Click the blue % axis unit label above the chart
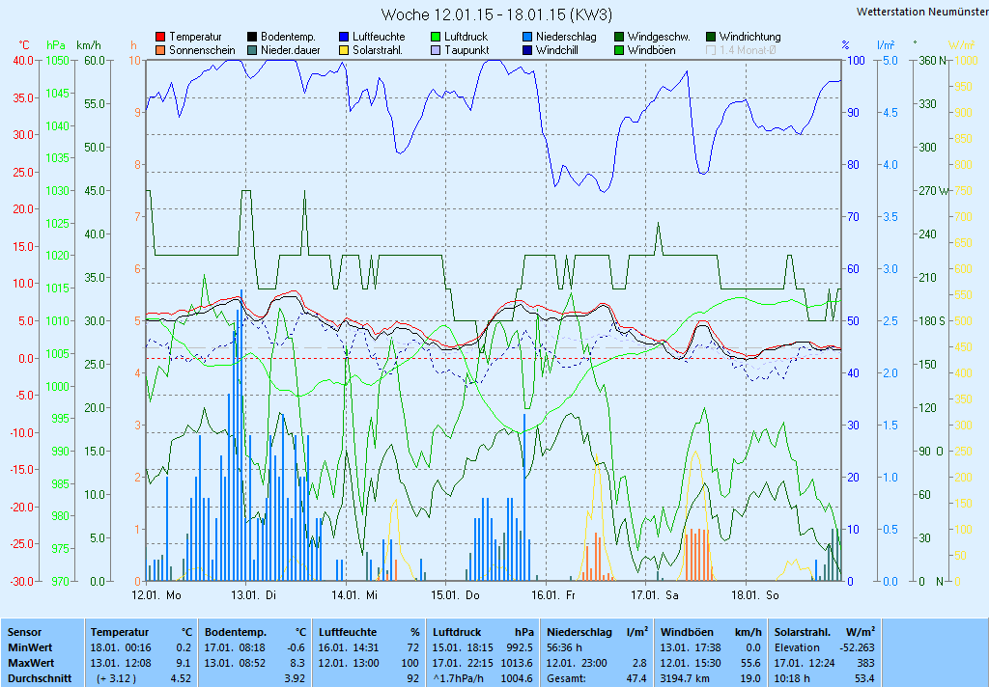 (x=845, y=45)
